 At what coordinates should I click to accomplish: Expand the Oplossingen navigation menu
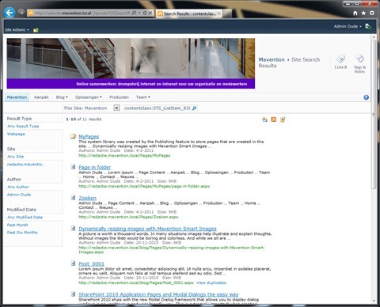pyautogui.click(x=89, y=97)
